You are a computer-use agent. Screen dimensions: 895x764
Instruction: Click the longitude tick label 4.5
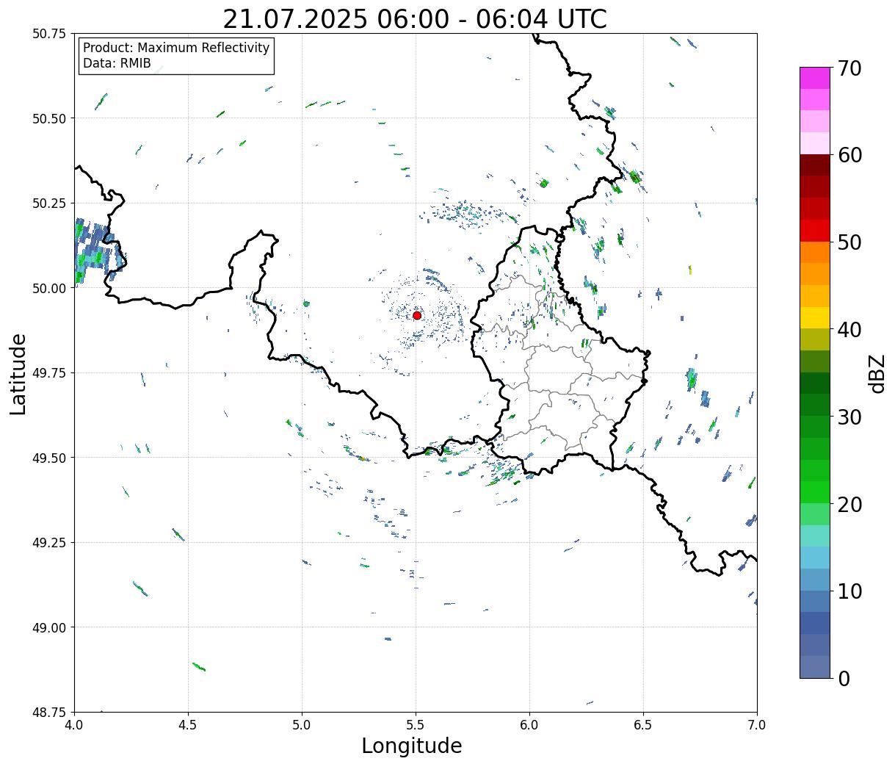point(188,725)
